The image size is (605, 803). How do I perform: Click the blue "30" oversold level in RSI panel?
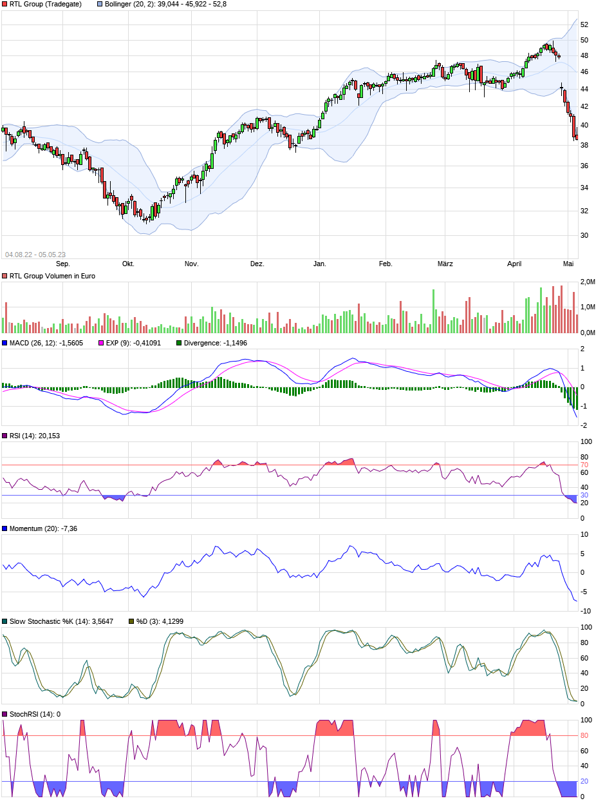584,495
